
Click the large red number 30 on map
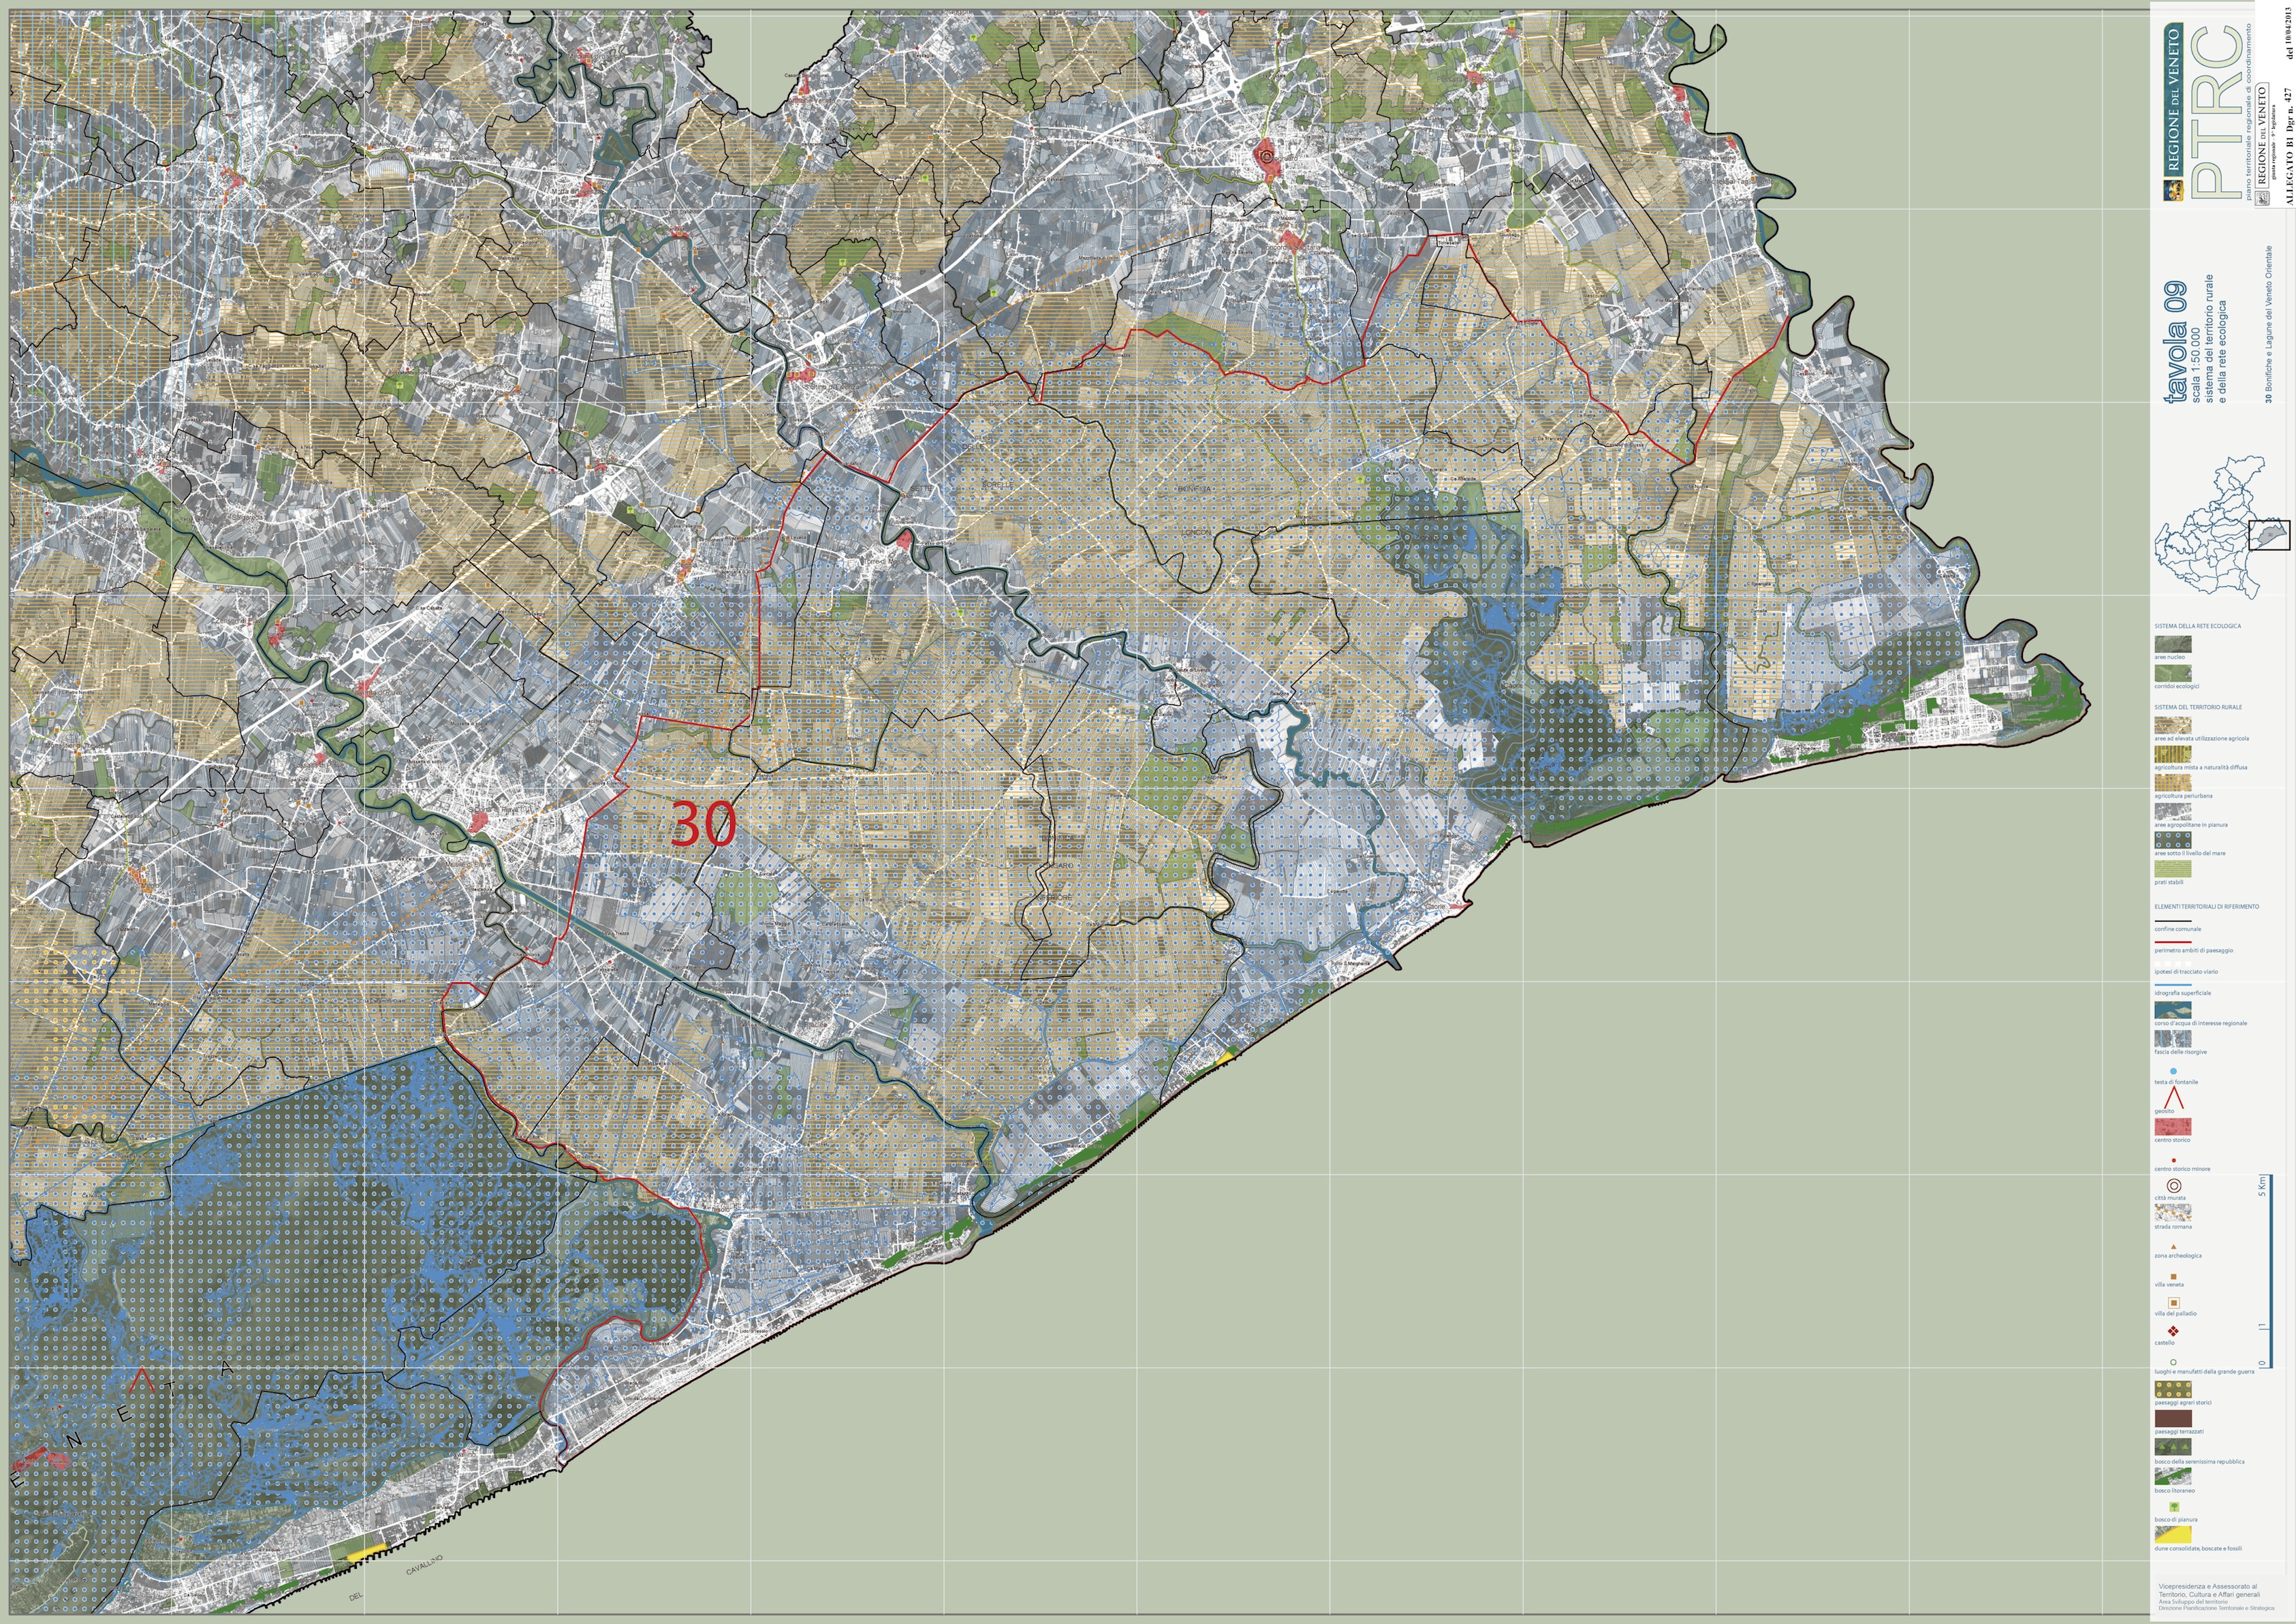[x=704, y=825]
